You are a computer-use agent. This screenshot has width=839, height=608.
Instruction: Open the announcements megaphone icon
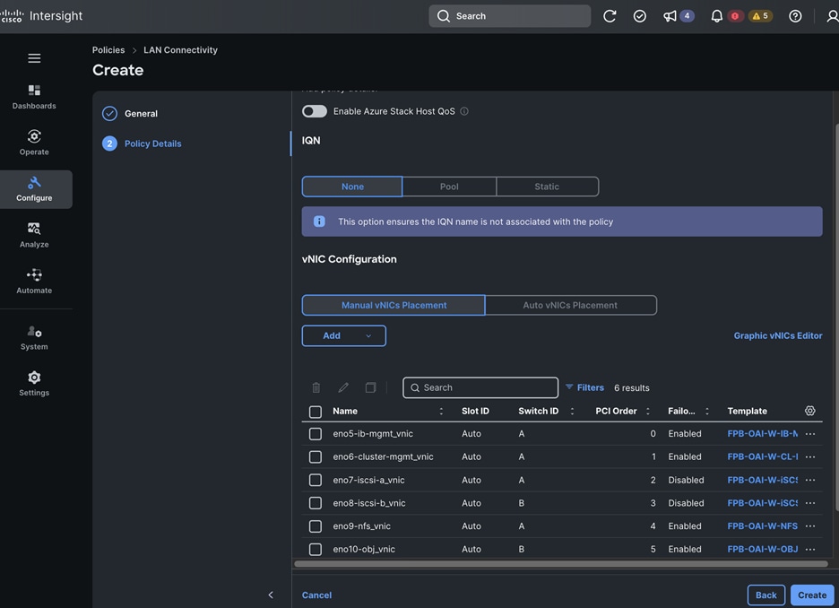(670, 16)
